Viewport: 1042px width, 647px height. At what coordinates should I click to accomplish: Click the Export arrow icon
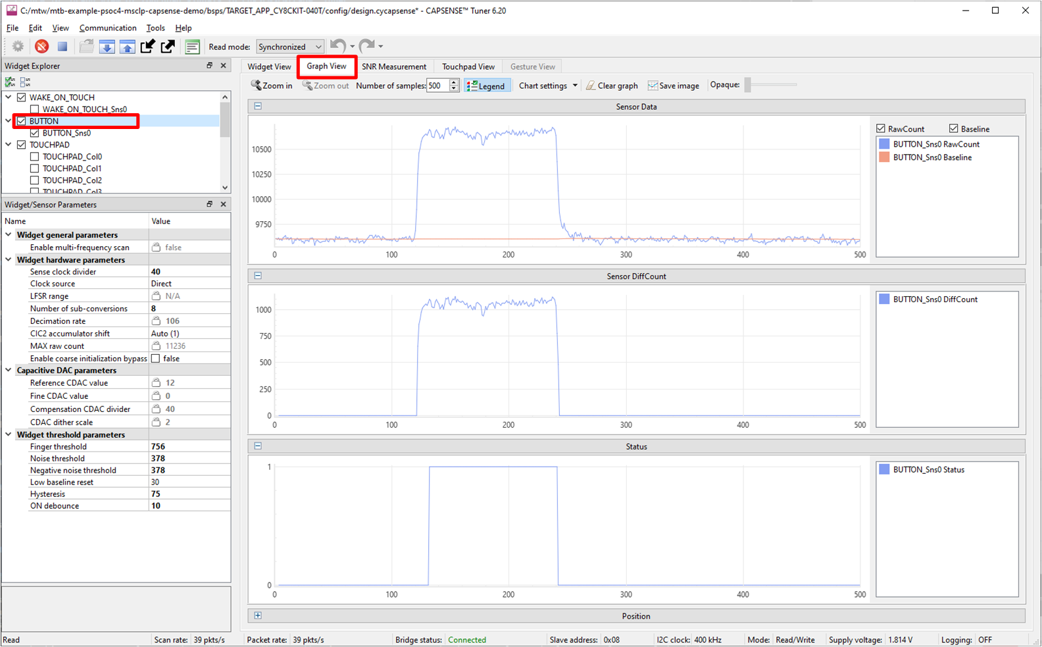[168, 46]
